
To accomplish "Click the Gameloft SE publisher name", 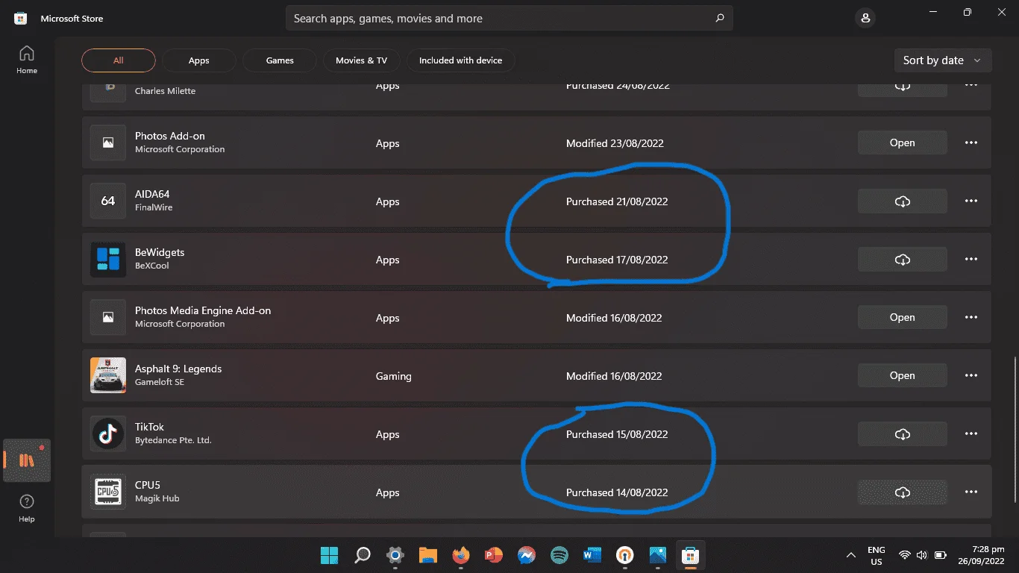I will click(x=160, y=382).
